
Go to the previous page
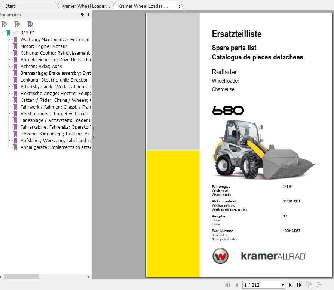(x=237, y=285)
